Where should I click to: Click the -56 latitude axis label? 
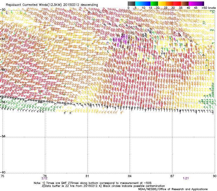pyautogui.click(x=3, y=102)
